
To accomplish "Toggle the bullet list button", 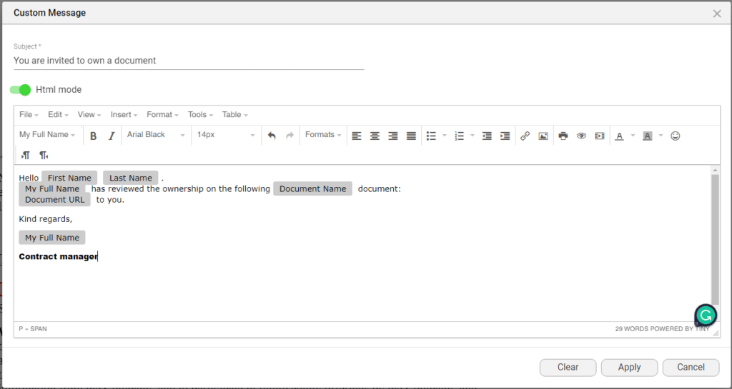I will click(431, 136).
